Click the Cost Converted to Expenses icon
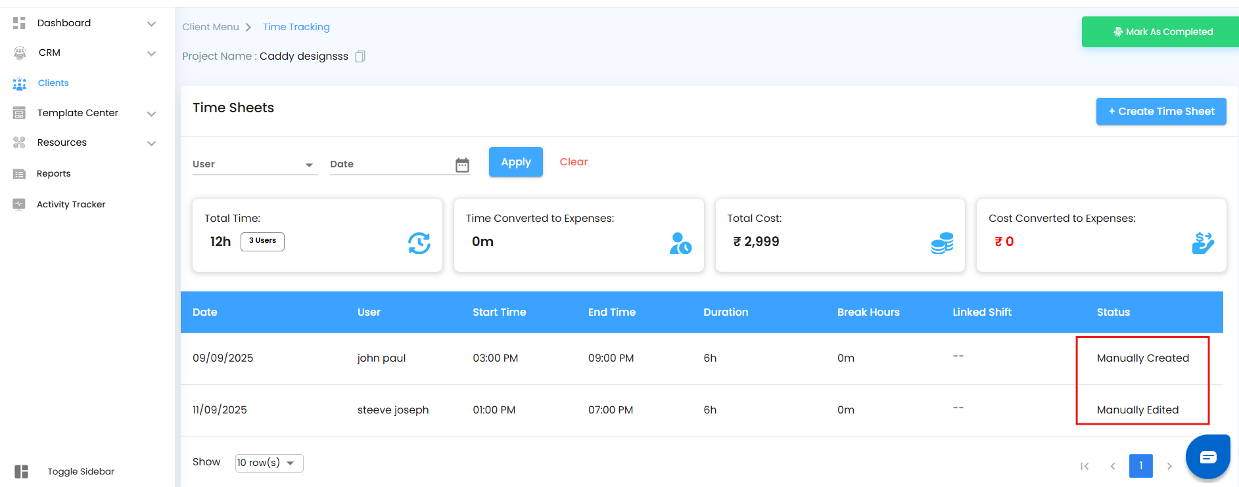Viewport: 1239px width, 487px height. [x=1202, y=243]
